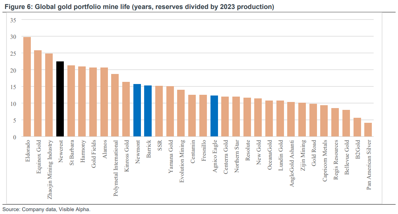Select the 'Lundin Gold' x-axis label
398x214 pixels.
[281, 155]
